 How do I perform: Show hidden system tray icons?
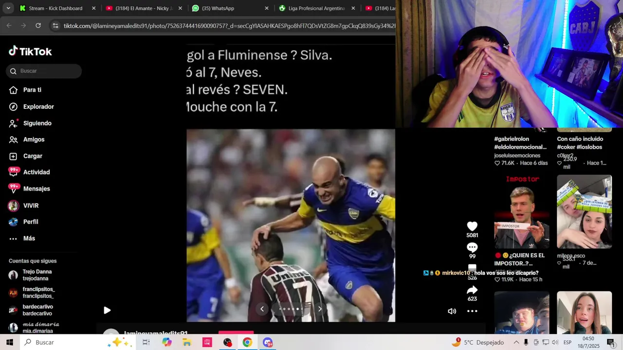(516, 342)
